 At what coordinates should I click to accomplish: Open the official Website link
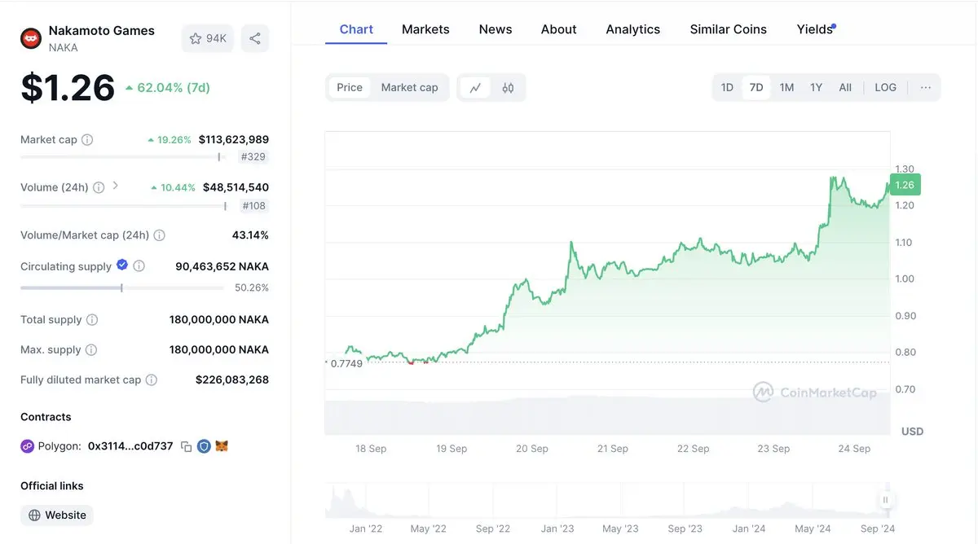coord(57,515)
